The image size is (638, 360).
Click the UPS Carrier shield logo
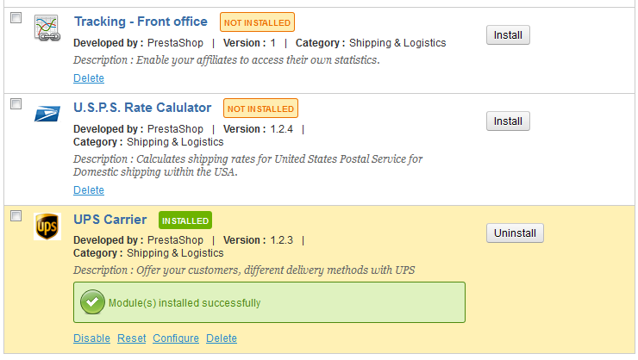(x=47, y=226)
